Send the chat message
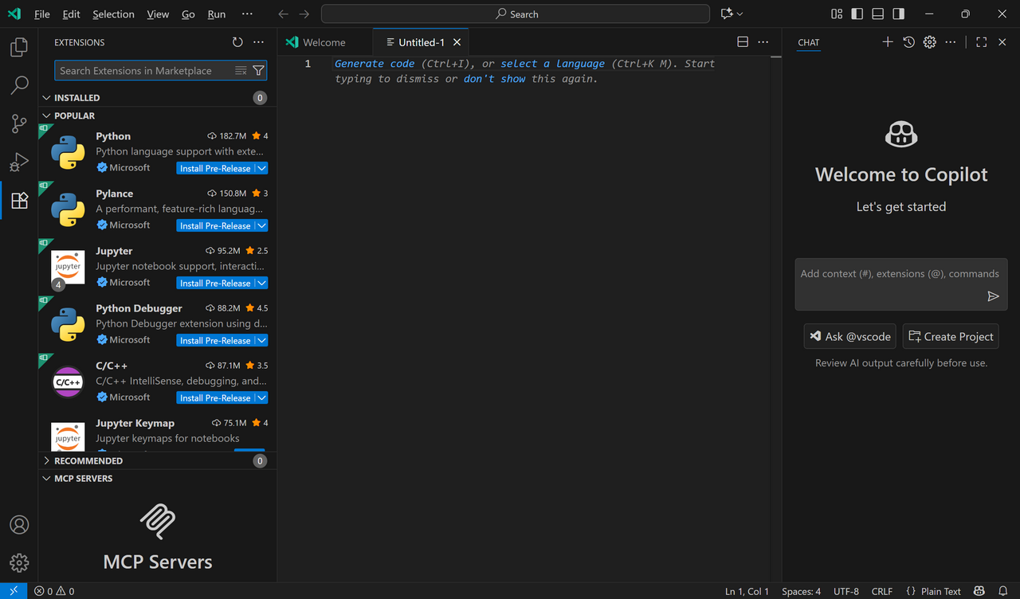The height and width of the screenshot is (599, 1020). 993,296
